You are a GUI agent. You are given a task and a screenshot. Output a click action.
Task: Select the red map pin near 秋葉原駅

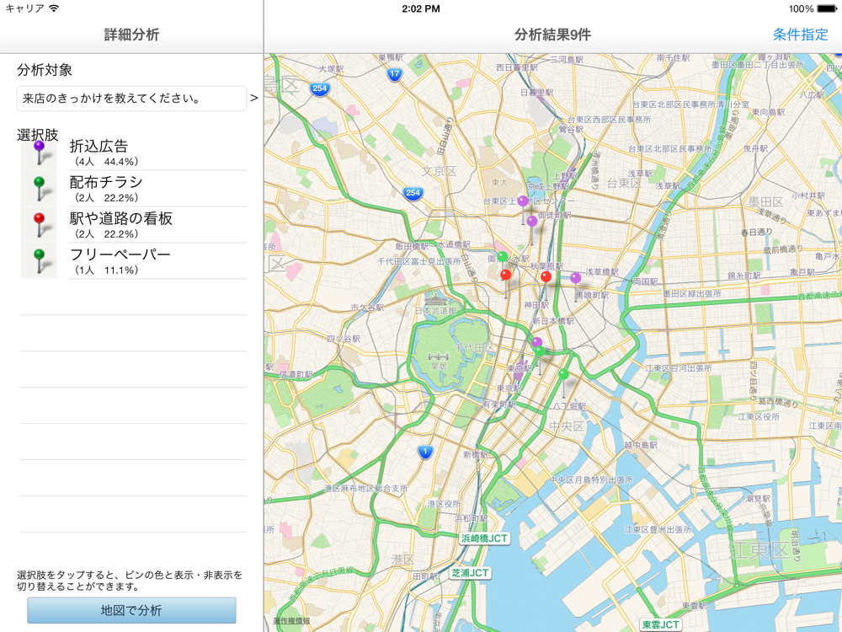pos(546,277)
